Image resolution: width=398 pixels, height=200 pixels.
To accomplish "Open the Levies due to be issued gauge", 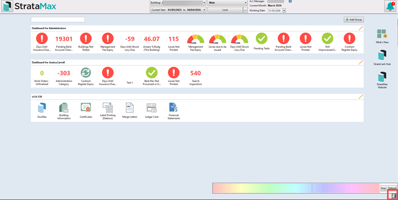I will point(217,42).
